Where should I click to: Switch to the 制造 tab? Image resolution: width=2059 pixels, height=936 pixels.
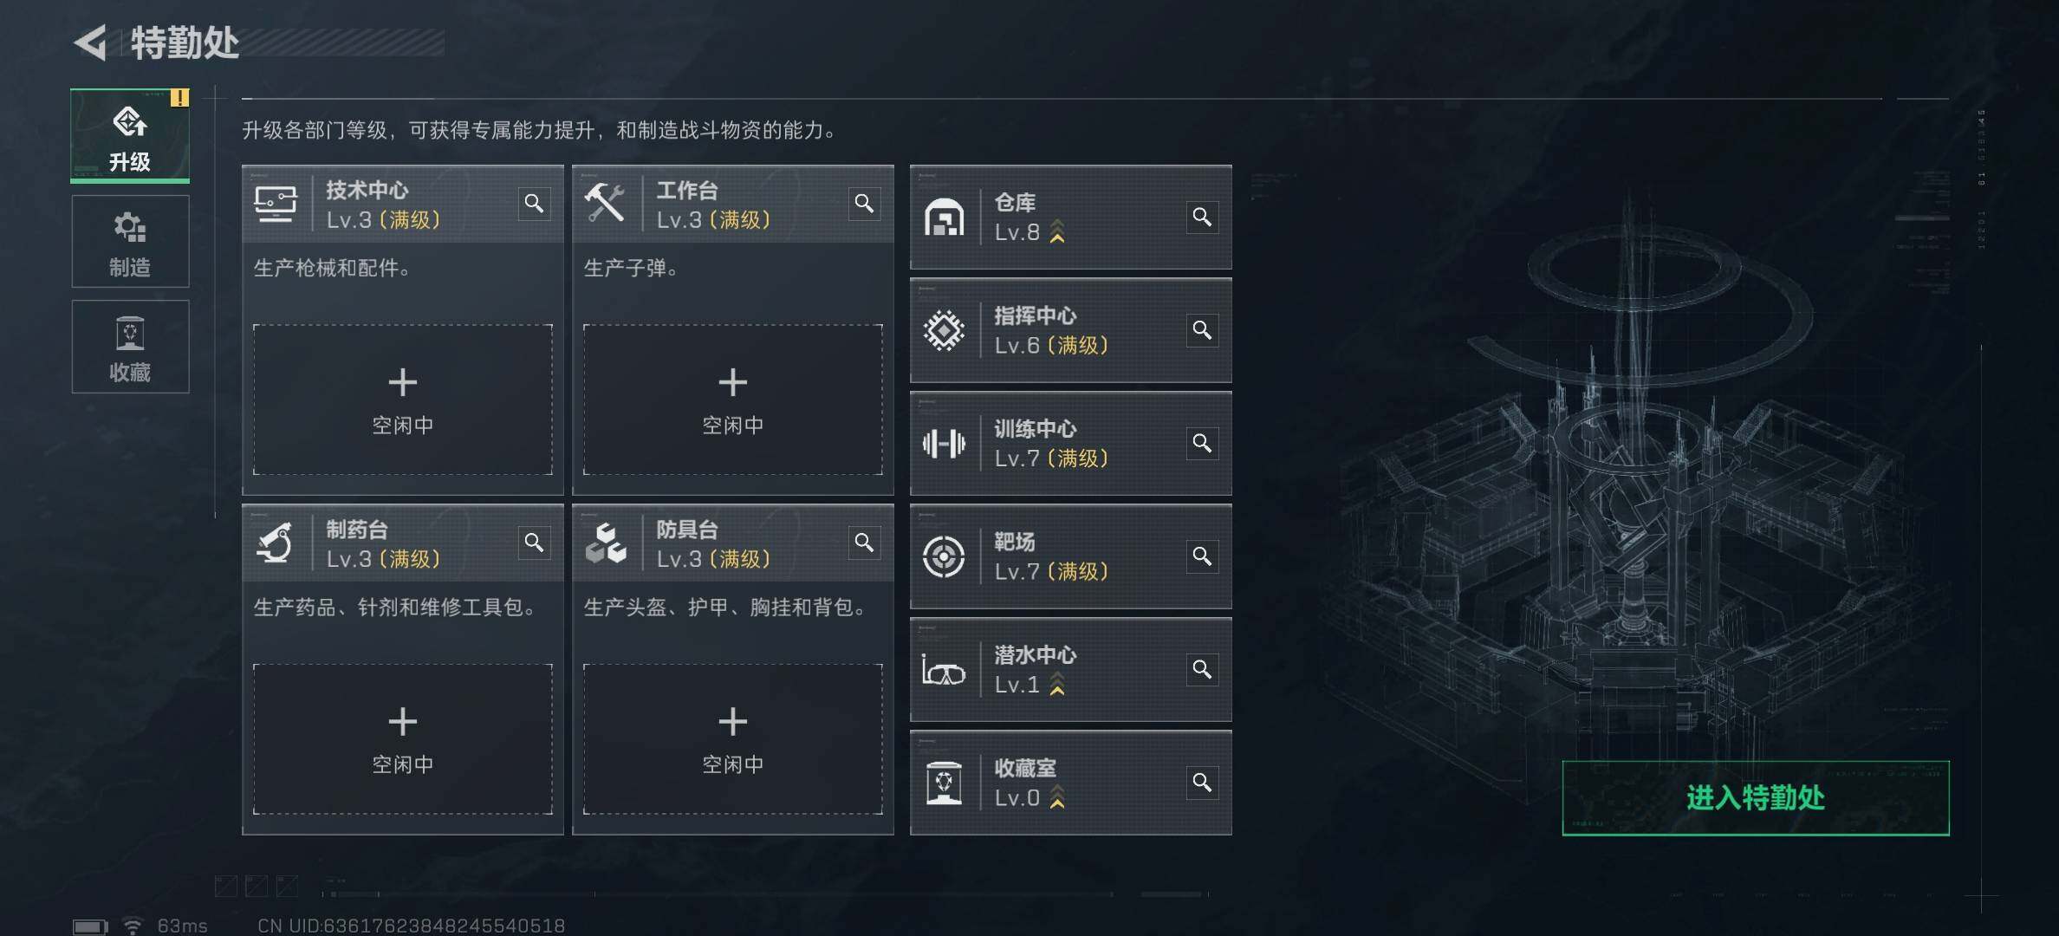(130, 242)
